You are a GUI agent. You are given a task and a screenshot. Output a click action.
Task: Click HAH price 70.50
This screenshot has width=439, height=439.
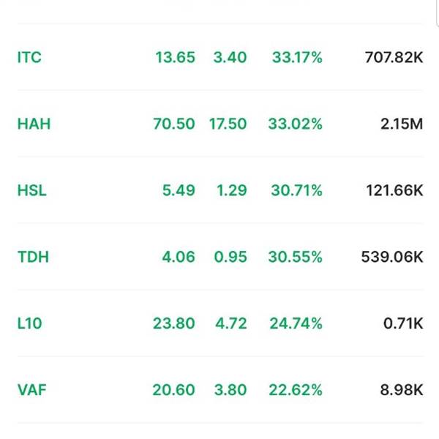[x=174, y=124]
